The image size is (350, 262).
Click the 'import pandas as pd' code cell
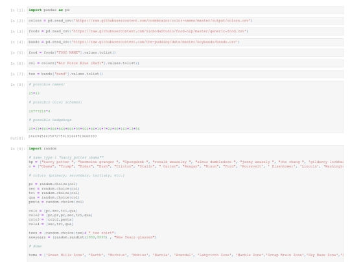click(185, 10)
